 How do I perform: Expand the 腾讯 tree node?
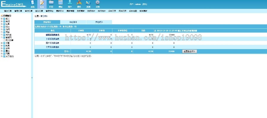1,51
